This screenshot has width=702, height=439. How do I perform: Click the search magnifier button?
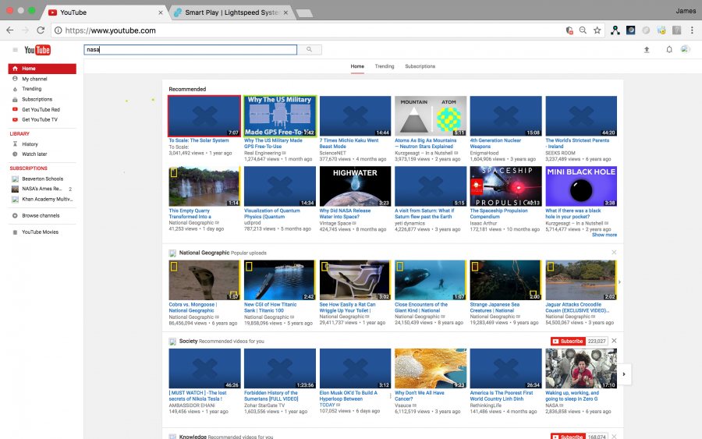[x=310, y=50]
